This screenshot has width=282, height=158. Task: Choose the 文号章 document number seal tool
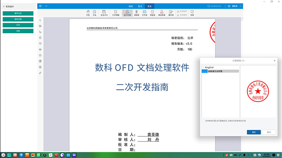(144, 13)
